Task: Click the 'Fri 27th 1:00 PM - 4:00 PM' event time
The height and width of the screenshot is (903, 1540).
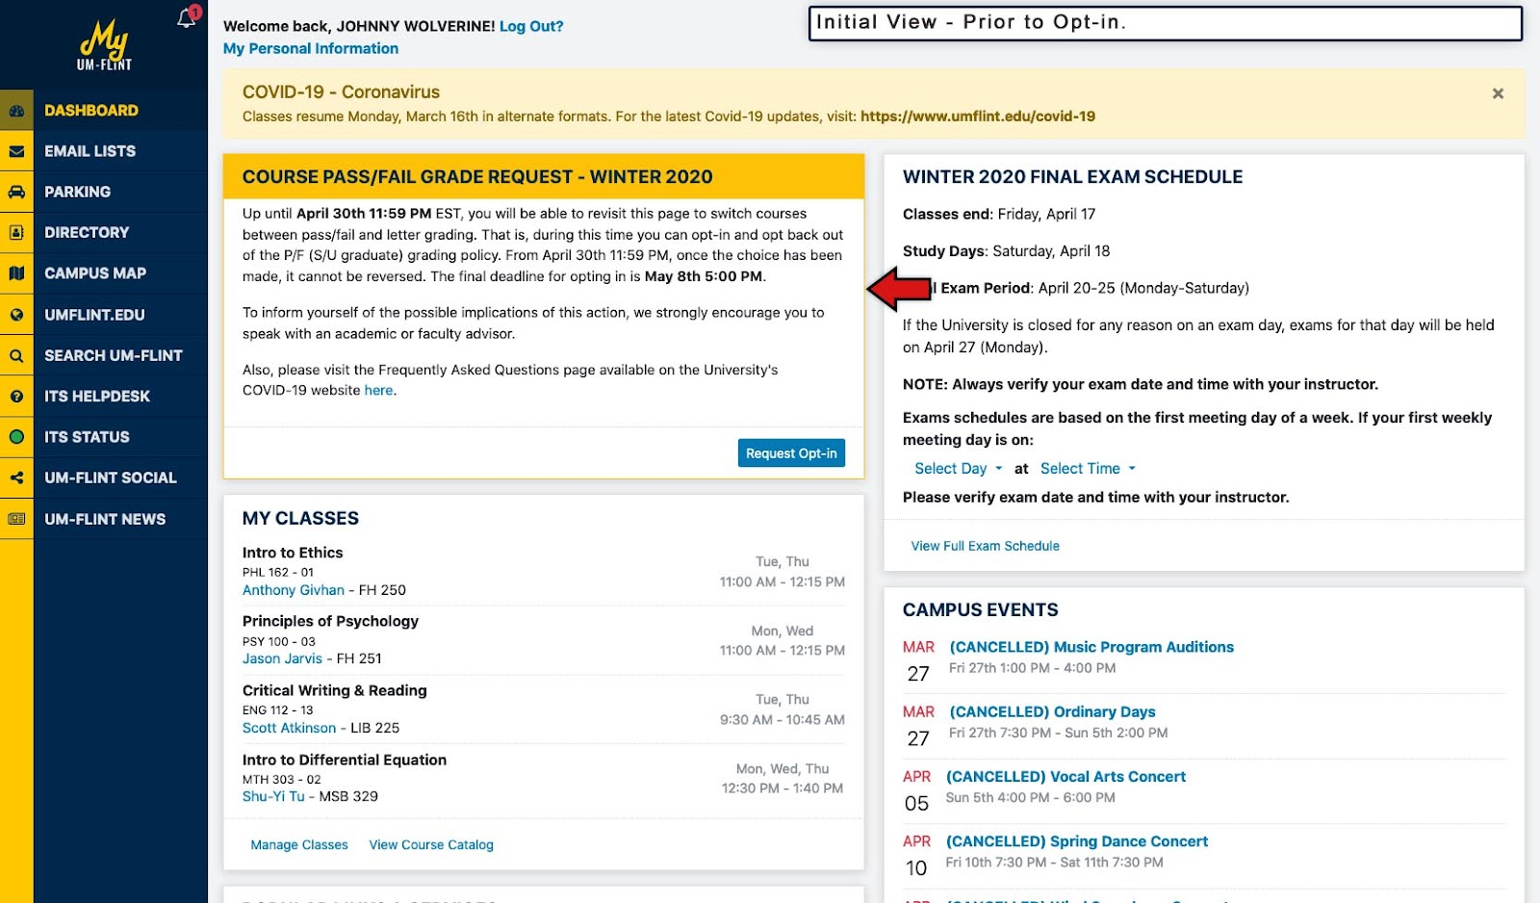Action: click(1033, 668)
